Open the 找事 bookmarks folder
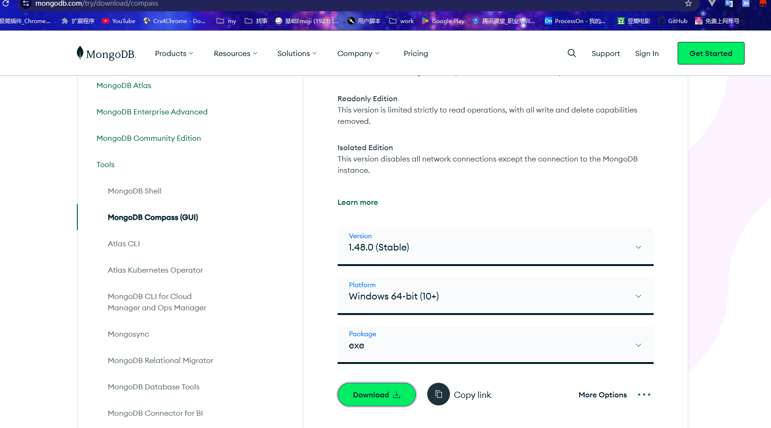 (256, 21)
